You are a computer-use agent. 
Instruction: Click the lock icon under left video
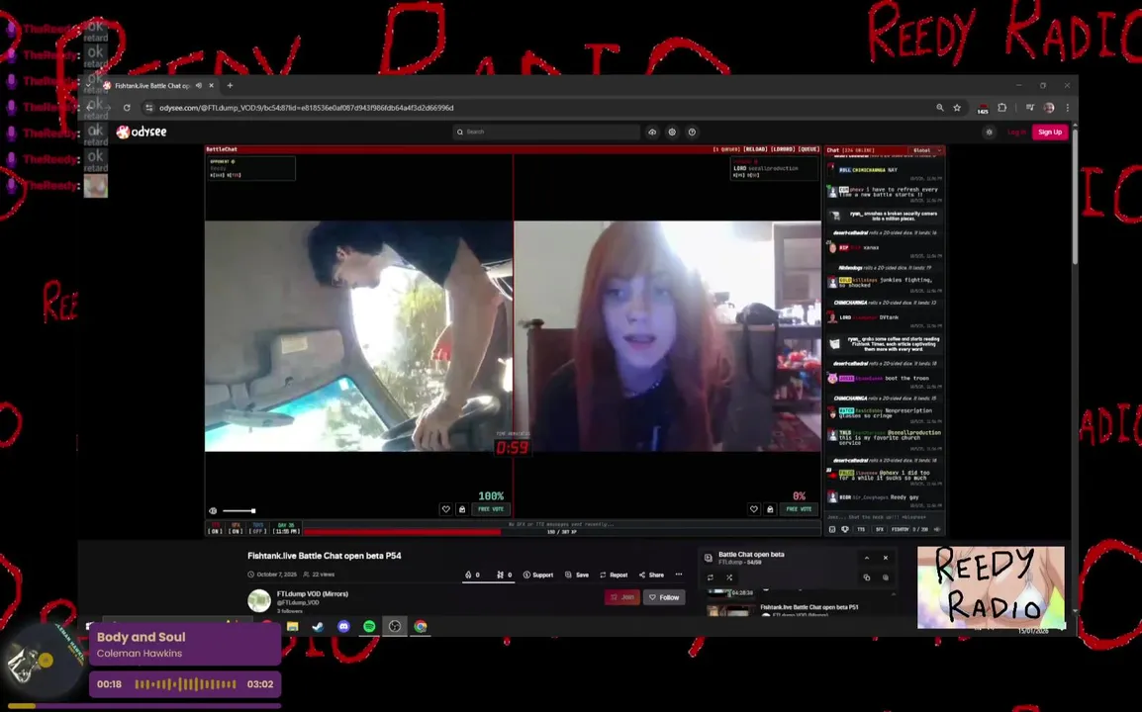(x=462, y=509)
